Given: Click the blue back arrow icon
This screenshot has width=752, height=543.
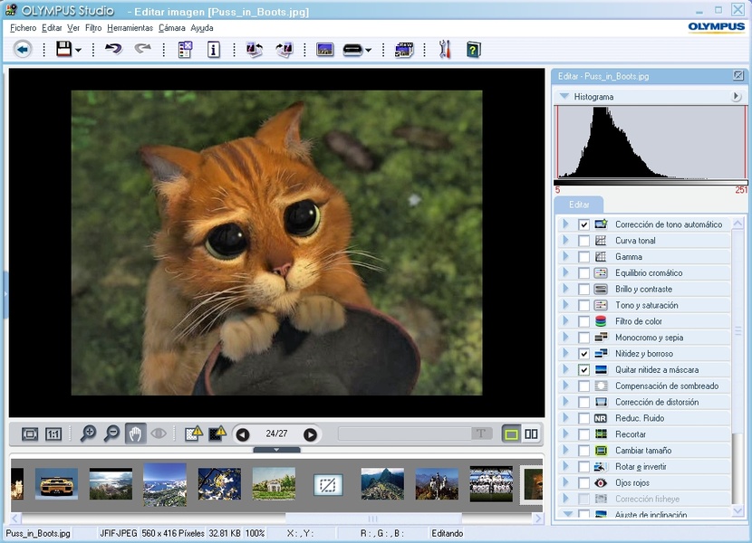Looking at the screenshot, I should click(x=23, y=50).
